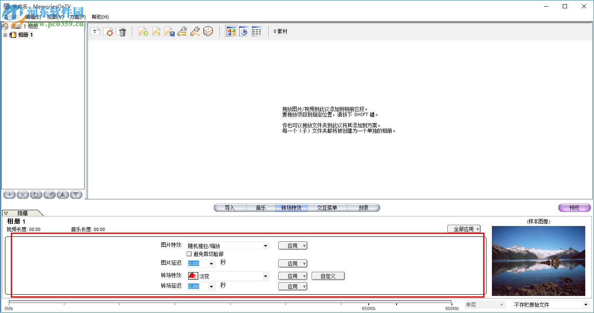Viewport: 594px width, 313px height.
Task: Click the 相册 1 album book icon
Action: point(13,35)
